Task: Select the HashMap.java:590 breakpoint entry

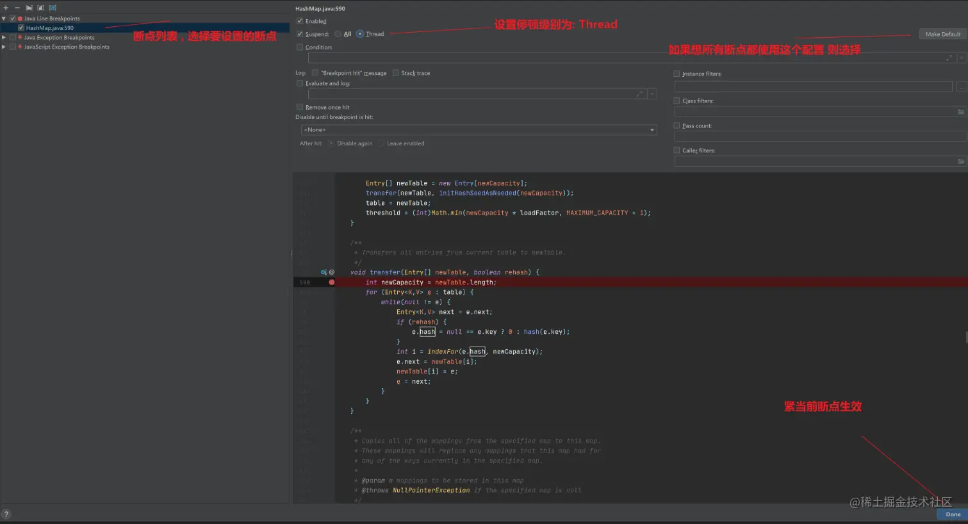Action: pos(50,28)
